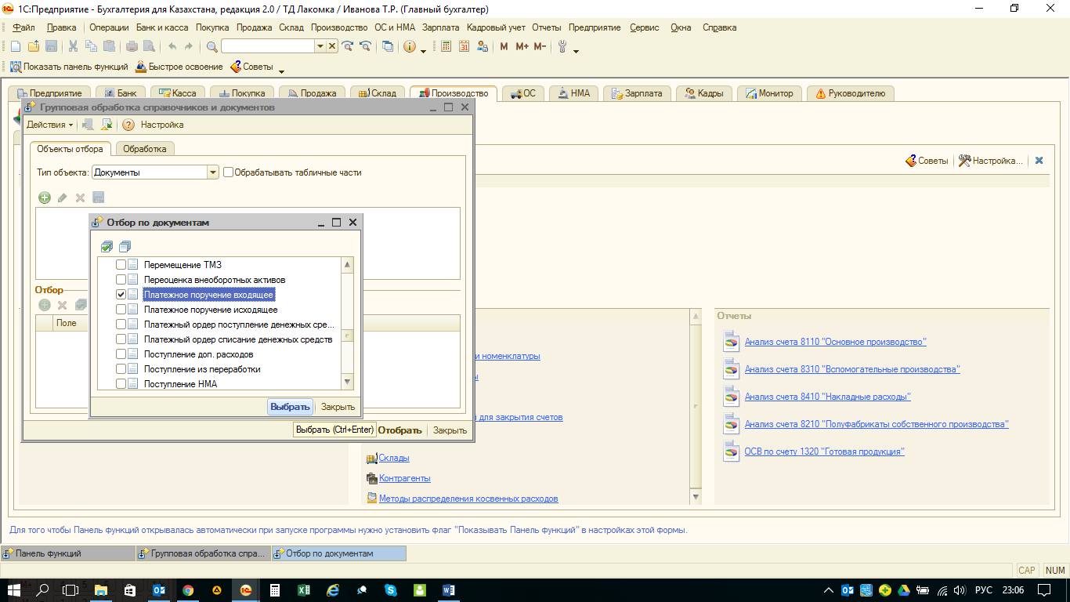The width and height of the screenshot is (1070, 602).
Task: Click the M+ memory add button
Action: click(x=522, y=46)
